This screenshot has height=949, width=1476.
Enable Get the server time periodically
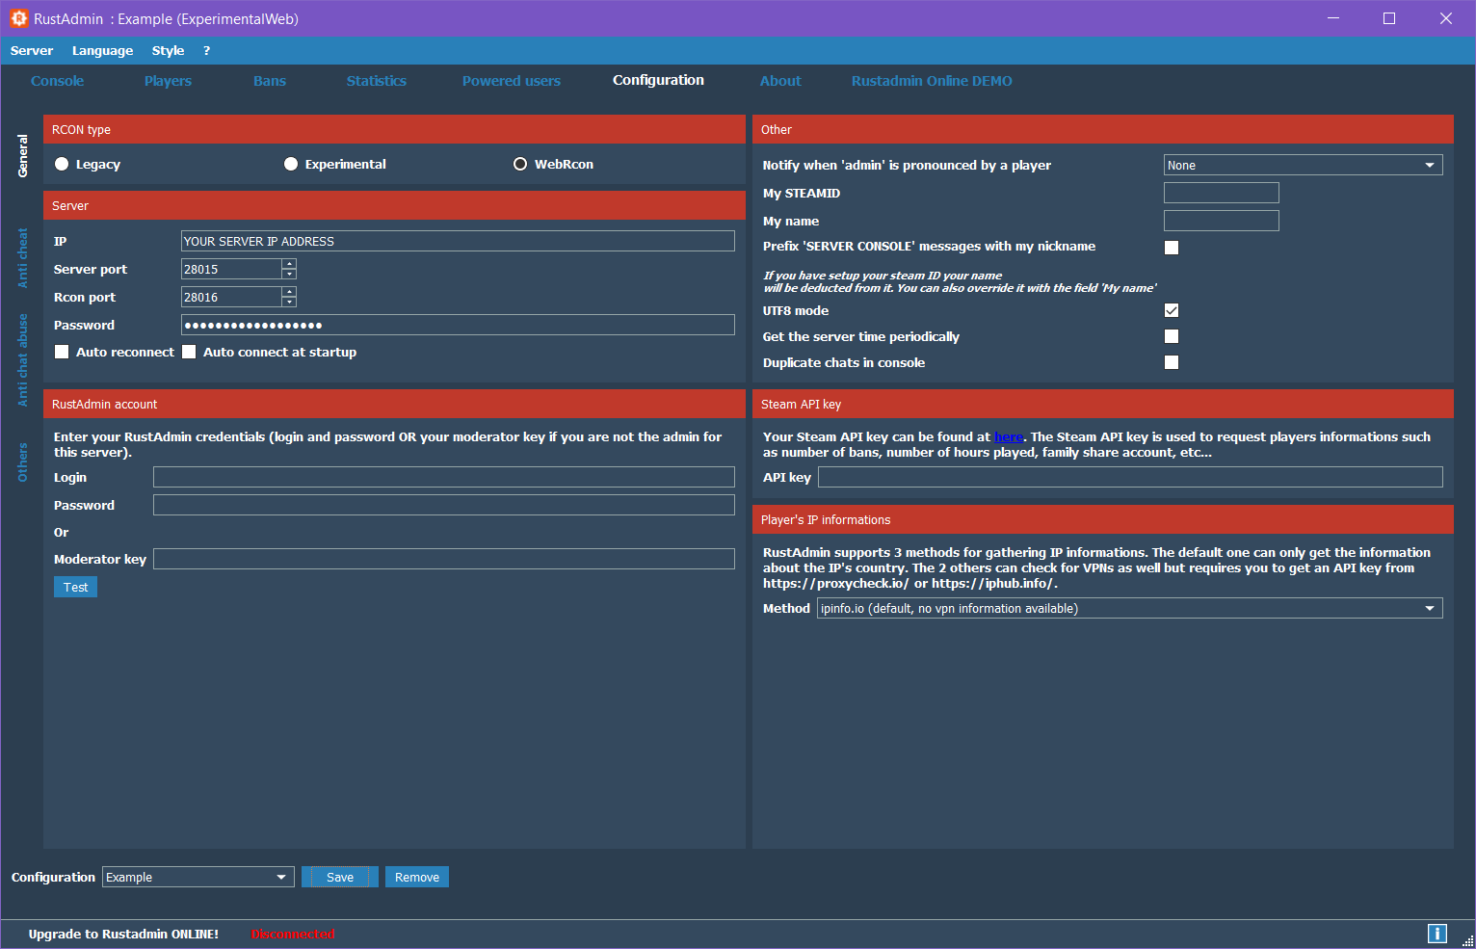pyautogui.click(x=1172, y=336)
